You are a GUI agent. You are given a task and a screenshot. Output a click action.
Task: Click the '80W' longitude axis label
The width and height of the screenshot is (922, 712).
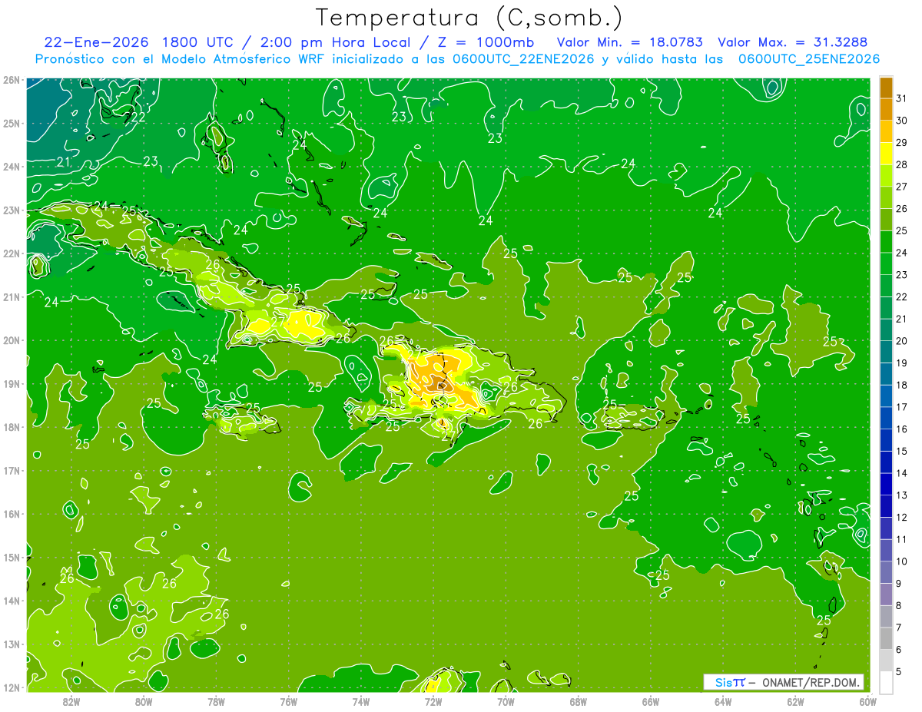point(144,700)
